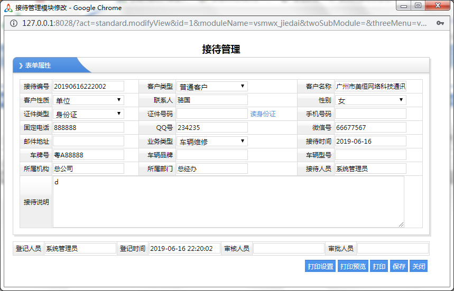Image resolution: width=454 pixels, height=291 pixels.
Task: Focus the 手机号码 input field
Action: pyautogui.click(x=370, y=114)
